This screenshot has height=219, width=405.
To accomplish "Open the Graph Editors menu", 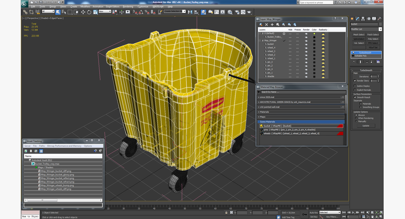I will tap(112, 7).
